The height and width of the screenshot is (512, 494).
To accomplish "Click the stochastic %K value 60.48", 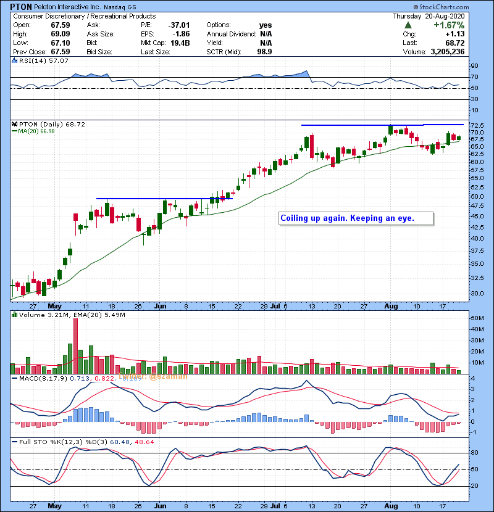I will coord(120,442).
